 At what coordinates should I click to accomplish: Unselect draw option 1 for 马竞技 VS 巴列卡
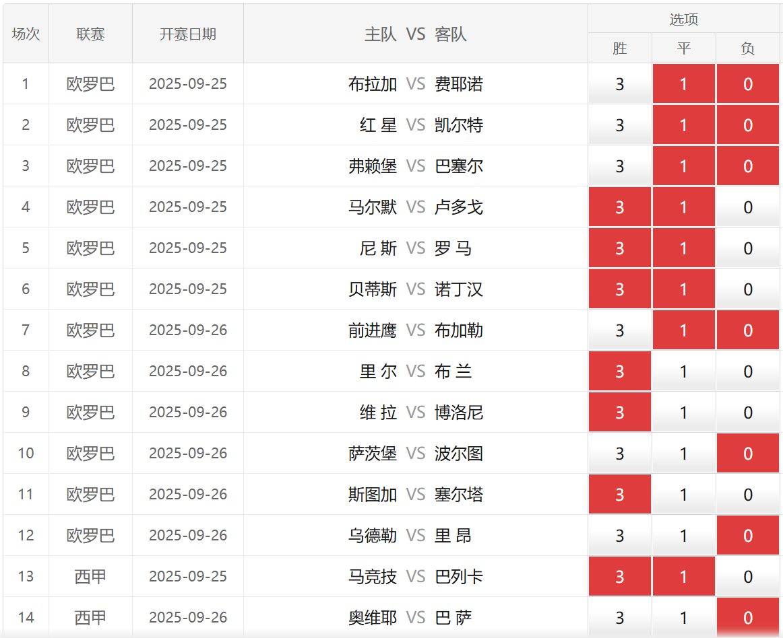click(x=683, y=577)
